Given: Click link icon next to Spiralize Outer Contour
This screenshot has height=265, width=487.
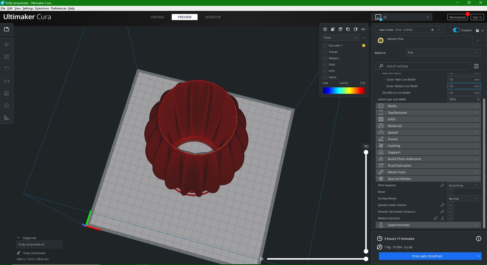Looking at the screenshot, I should (442, 205).
